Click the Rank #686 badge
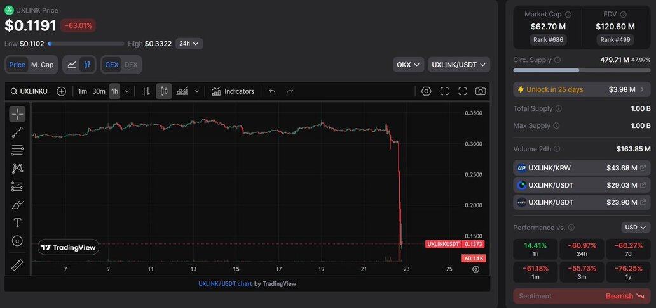The height and width of the screenshot is (308, 656). (x=548, y=40)
